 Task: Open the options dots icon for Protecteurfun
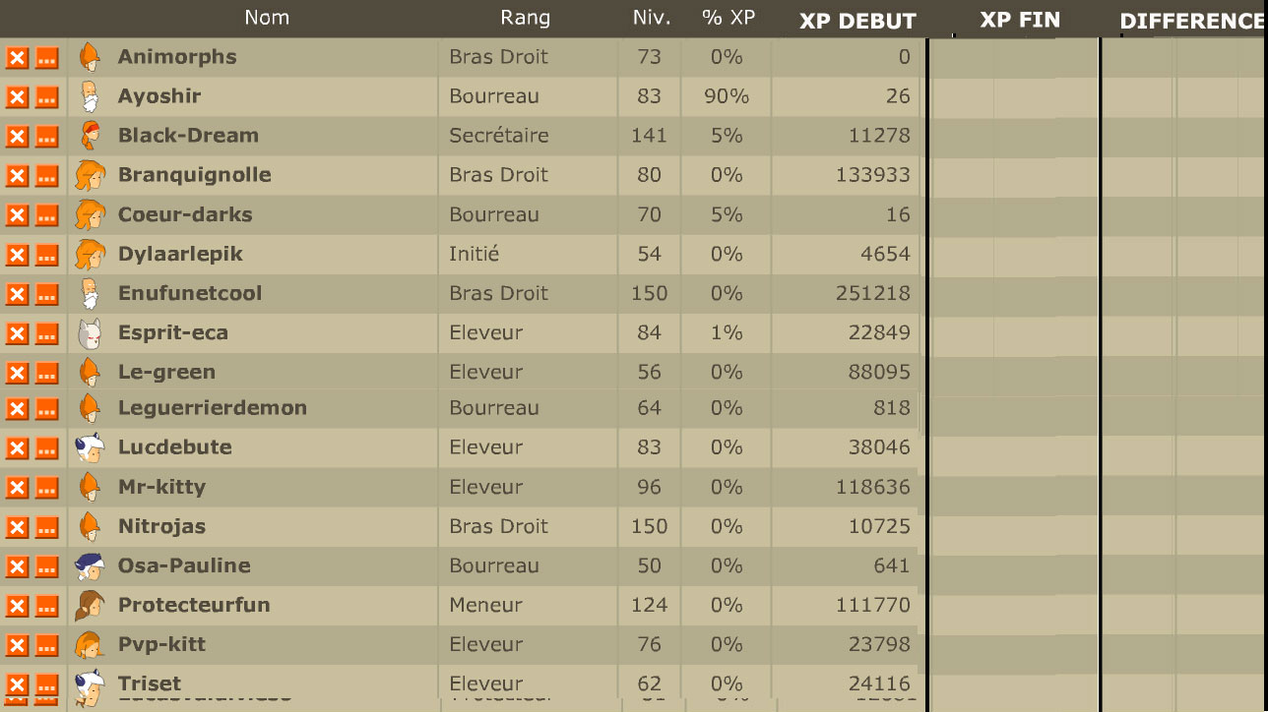point(46,606)
